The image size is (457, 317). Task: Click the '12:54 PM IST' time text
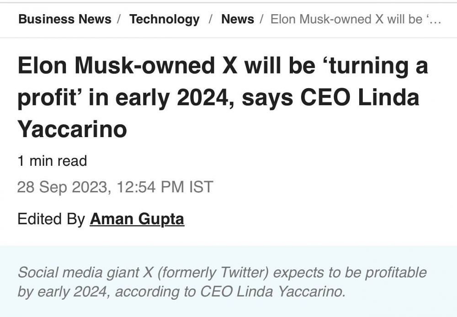coord(165,187)
